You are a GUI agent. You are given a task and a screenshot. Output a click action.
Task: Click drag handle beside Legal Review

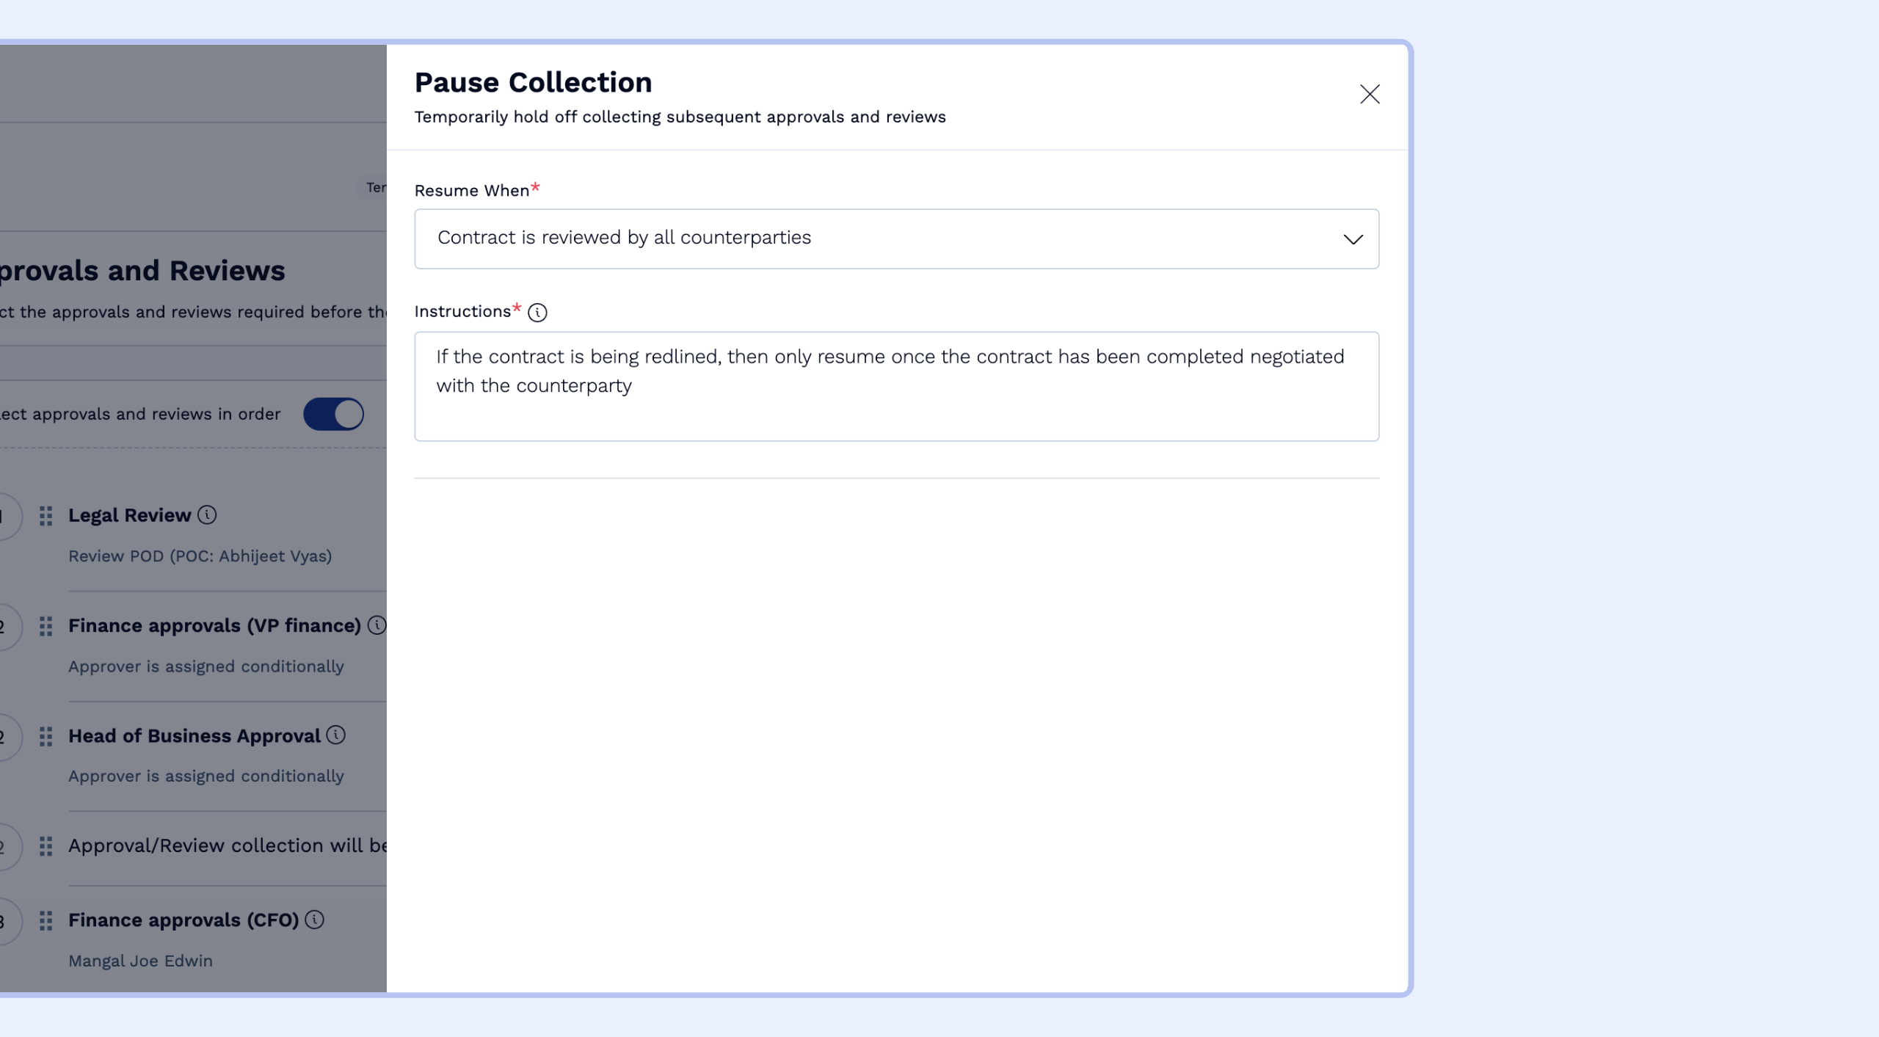click(x=46, y=516)
